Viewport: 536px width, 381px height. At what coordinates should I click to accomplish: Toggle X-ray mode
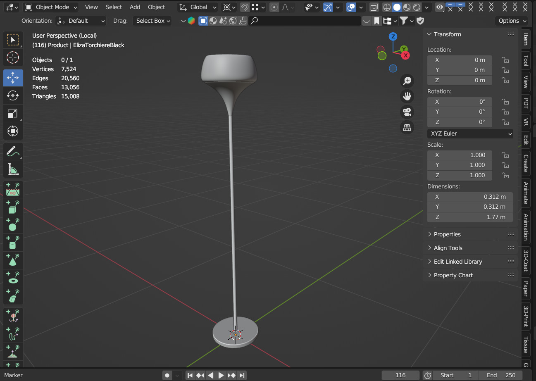coord(374,7)
